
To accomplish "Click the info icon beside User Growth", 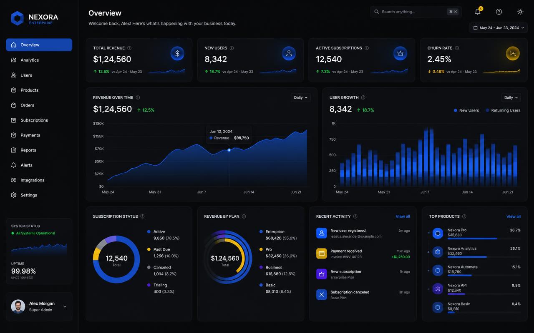I will [x=363, y=97].
